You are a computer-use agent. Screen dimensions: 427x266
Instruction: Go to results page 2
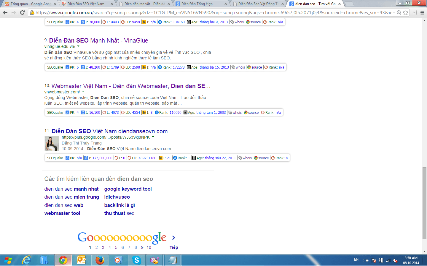tap(96, 247)
